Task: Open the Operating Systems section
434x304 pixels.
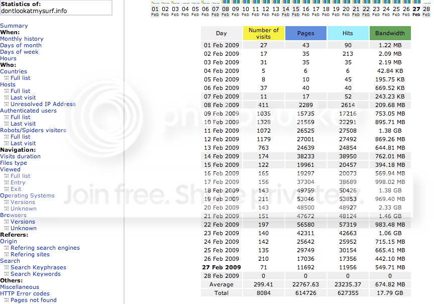Action: point(27,195)
